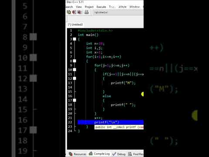This screenshot has height=157, width=209.
Task: Switch to the Compile Log tab
Action: coord(99,154)
